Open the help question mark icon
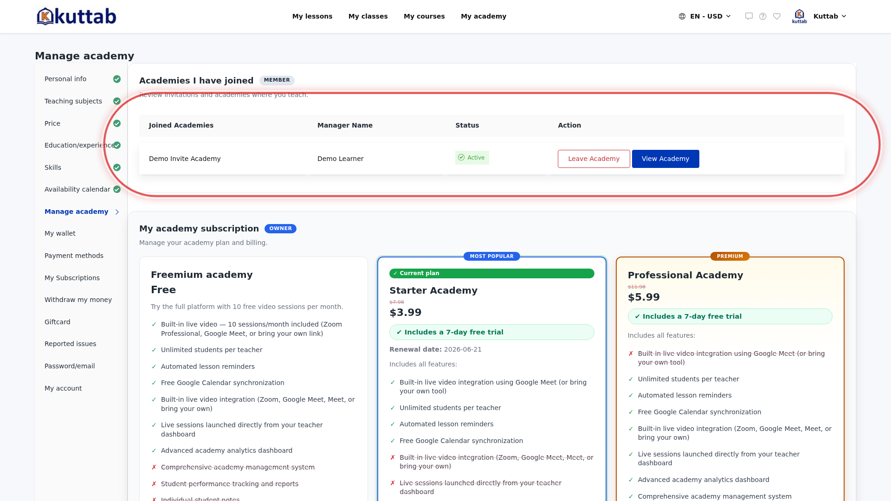 tap(762, 16)
